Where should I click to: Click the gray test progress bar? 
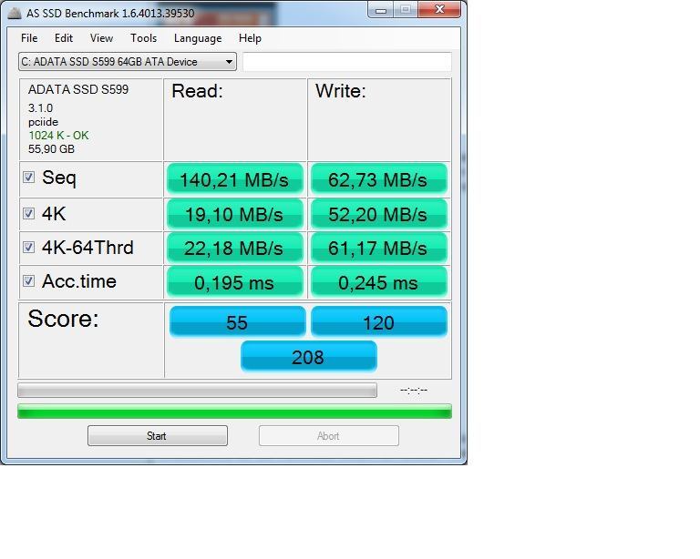197,390
